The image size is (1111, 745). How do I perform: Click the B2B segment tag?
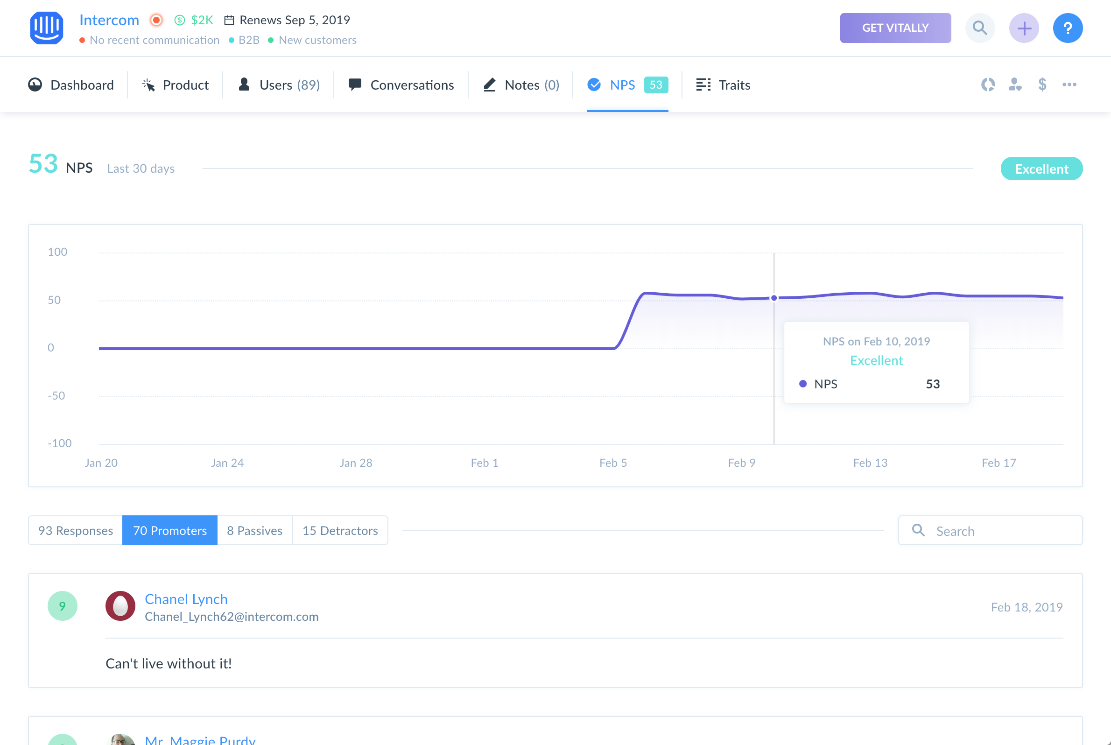pyautogui.click(x=248, y=40)
